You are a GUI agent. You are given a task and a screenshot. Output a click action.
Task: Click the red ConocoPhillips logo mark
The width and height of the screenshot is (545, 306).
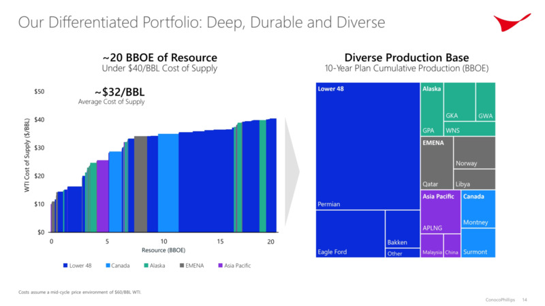pos(512,22)
